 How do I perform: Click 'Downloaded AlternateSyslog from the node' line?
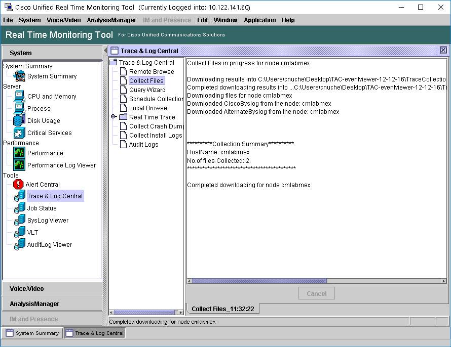(x=263, y=111)
